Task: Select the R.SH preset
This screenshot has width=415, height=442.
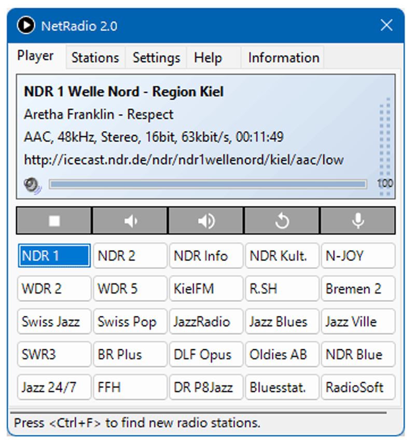Action: click(282, 288)
